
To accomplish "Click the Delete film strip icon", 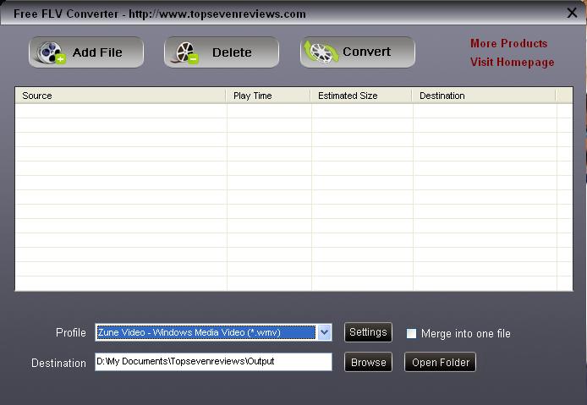I will tap(186, 52).
